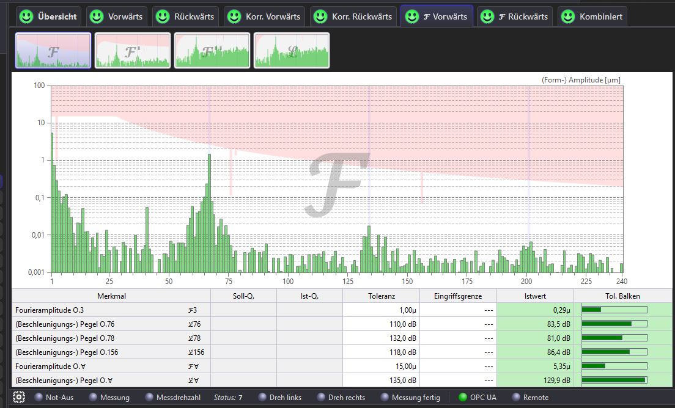Open the settings gear in the status bar
Screen dimensions: 675x408
pos(19,397)
